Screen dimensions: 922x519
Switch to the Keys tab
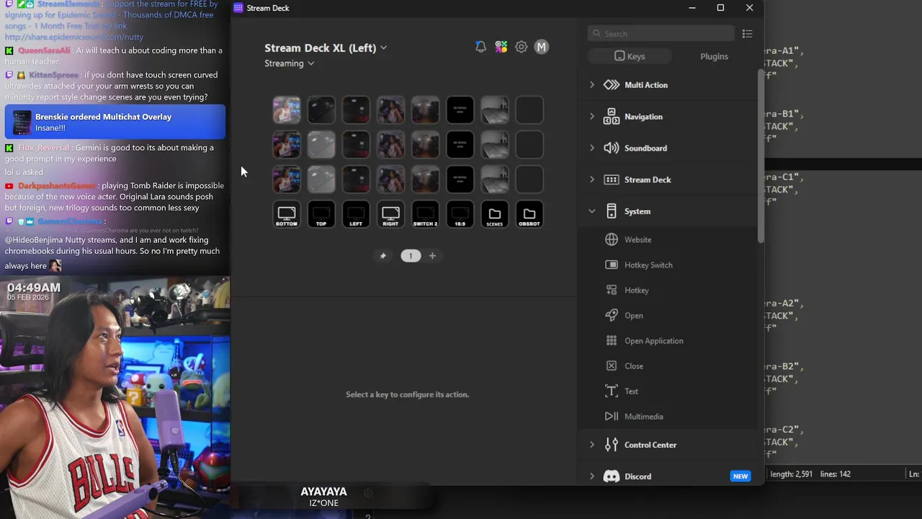point(630,56)
